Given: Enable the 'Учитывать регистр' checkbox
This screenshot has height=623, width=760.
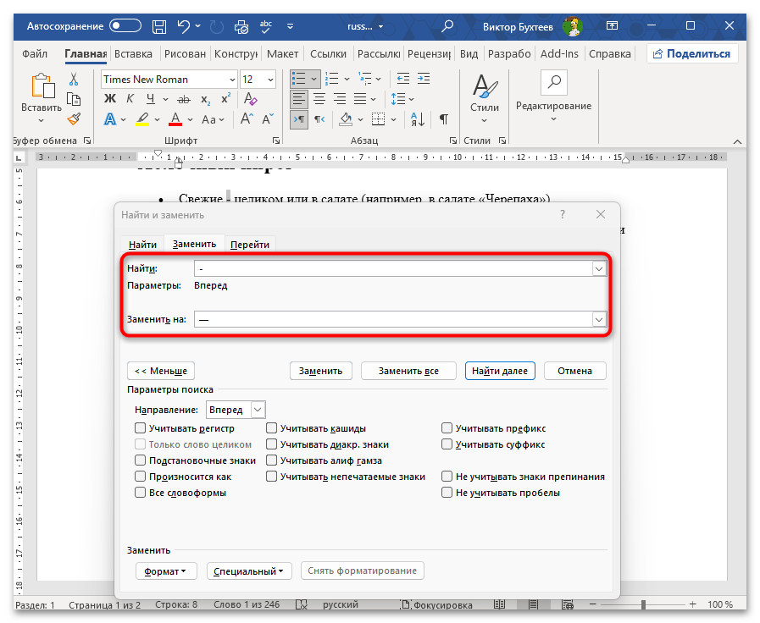Looking at the screenshot, I should point(141,429).
